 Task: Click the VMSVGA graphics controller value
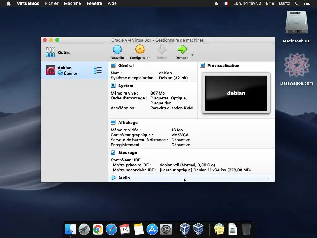click(180, 135)
